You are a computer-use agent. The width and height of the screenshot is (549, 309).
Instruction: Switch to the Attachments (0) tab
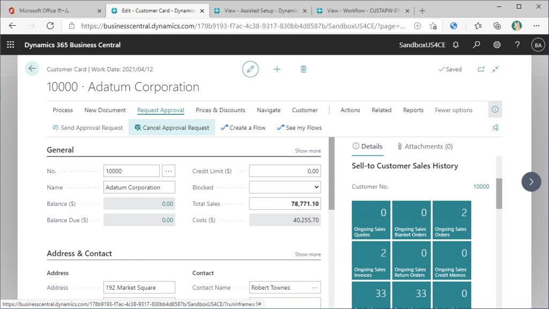coord(425,146)
